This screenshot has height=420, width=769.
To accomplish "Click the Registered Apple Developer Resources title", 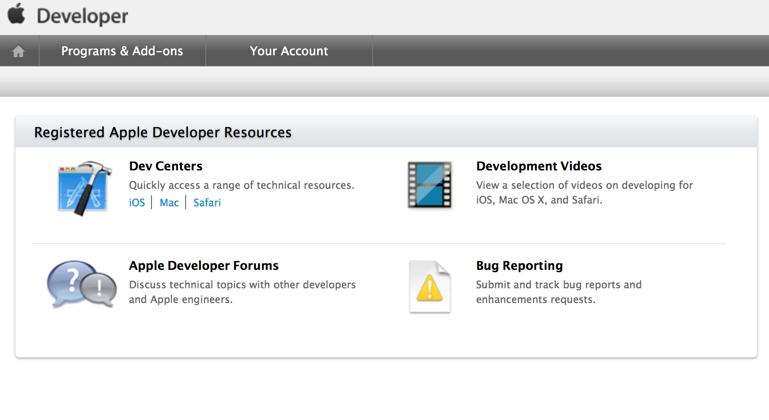I will (x=163, y=133).
